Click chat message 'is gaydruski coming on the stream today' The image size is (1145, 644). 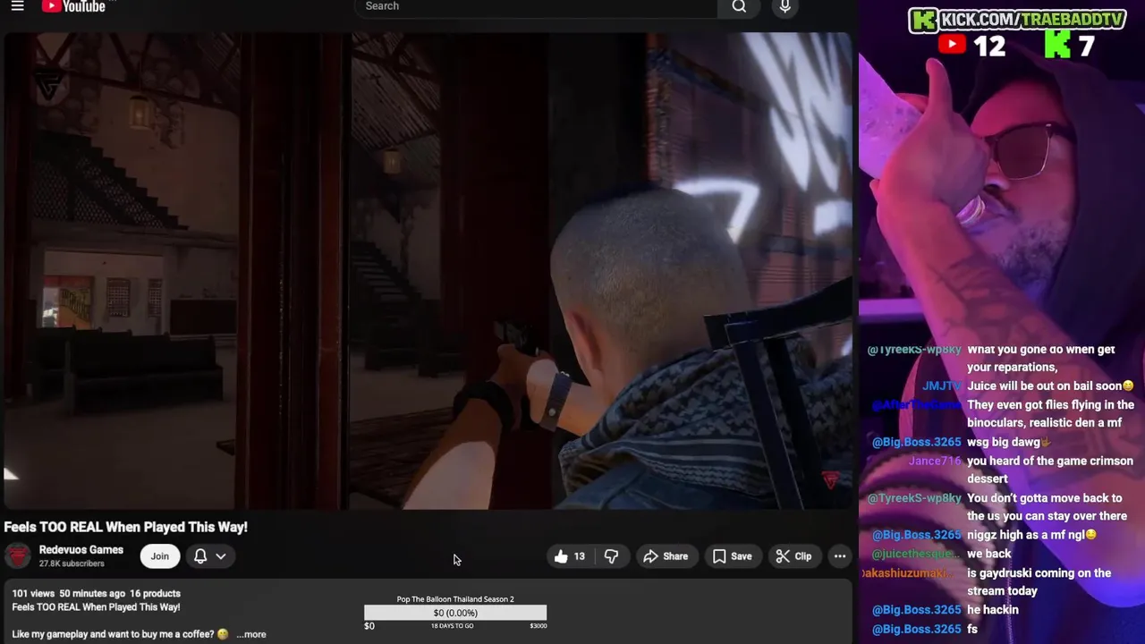[1039, 581]
